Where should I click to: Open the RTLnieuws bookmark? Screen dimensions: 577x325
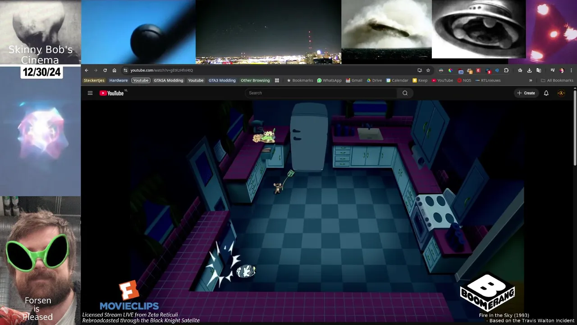tap(488, 80)
